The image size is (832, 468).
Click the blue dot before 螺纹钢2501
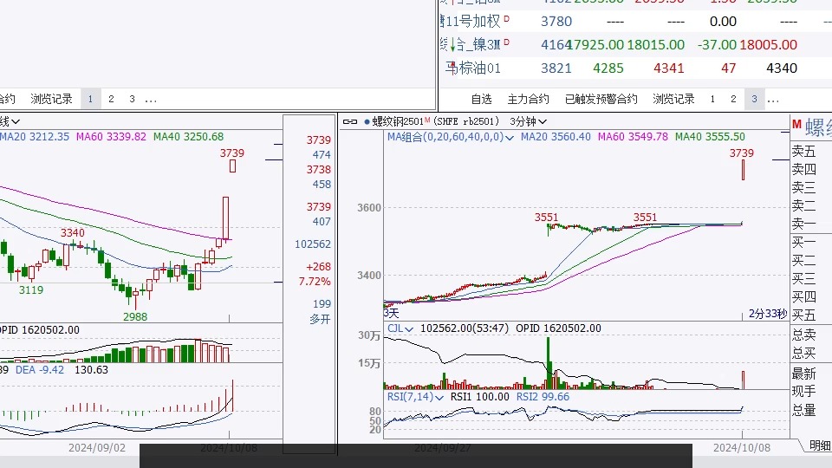tap(367, 122)
